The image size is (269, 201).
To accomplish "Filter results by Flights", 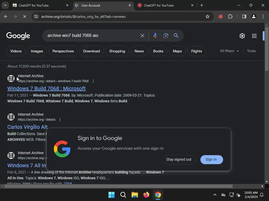I will pyautogui.click(x=196, y=51).
